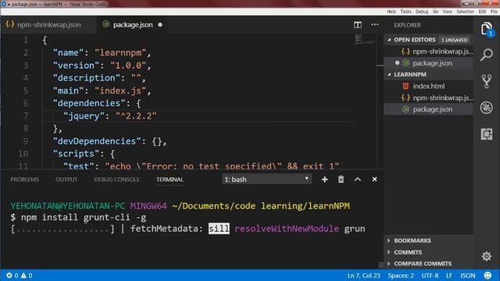Viewport: 500px width, 281px height.
Task: Switch to the Output panel tab
Action: coord(66,180)
